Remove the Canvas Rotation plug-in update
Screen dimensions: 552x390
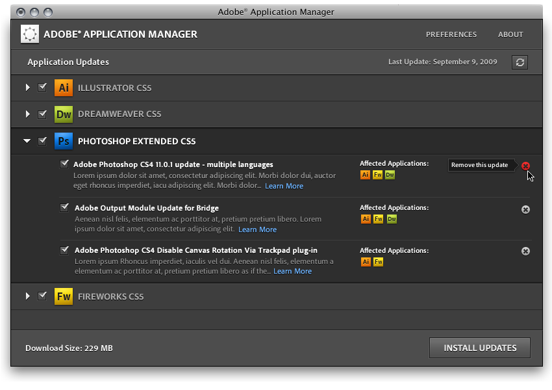tap(525, 252)
